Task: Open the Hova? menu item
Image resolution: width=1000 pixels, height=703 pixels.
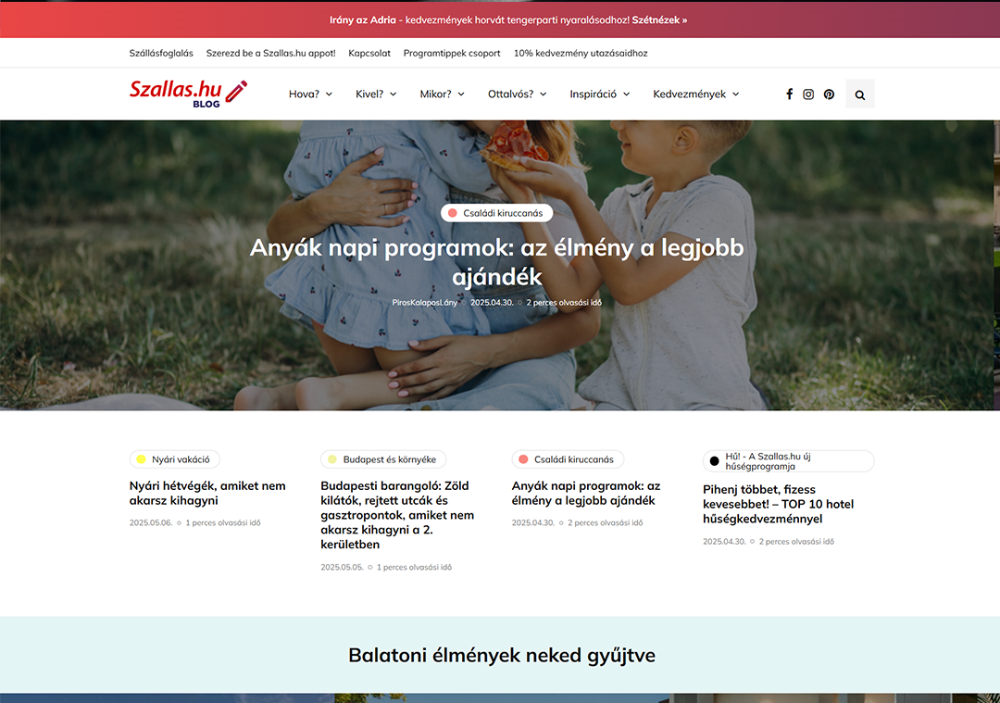Action: [304, 94]
